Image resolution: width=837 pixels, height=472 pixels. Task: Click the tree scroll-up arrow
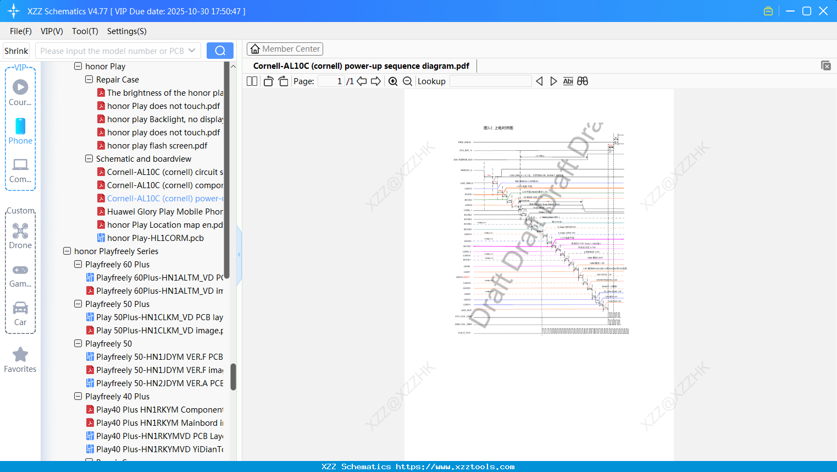pyautogui.click(x=233, y=66)
